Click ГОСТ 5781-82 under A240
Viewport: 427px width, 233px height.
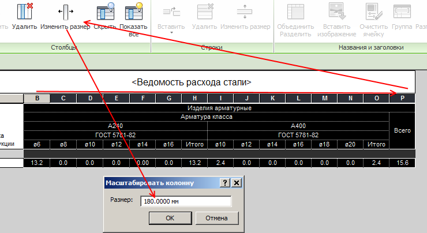tap(115, 135)
